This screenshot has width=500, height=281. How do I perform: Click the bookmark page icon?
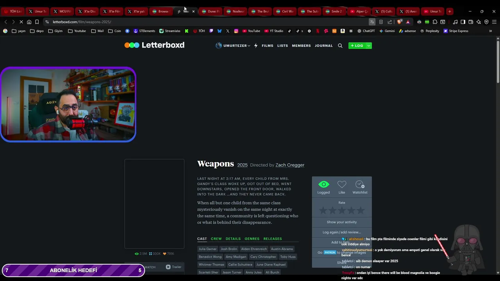tap(37, 22)
